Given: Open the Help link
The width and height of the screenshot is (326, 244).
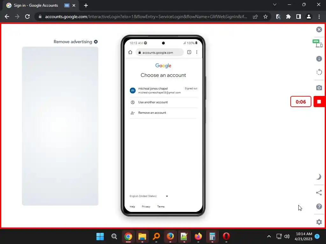Looking at the screenshot, I should click(x=132, y=207).
